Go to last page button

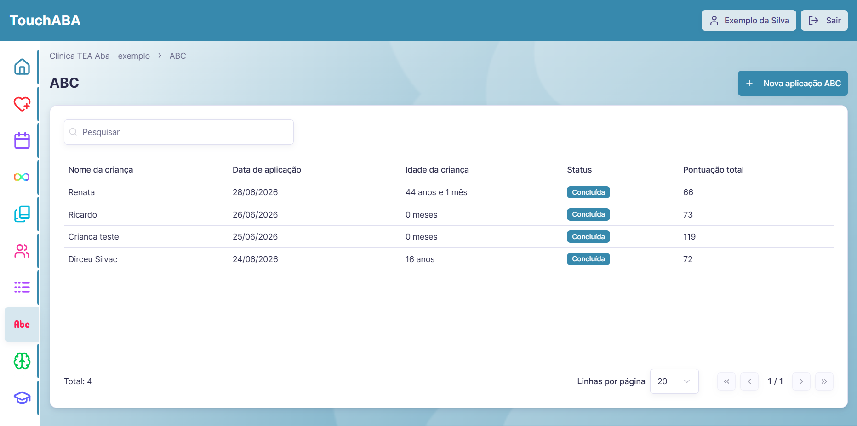point(824,381)
